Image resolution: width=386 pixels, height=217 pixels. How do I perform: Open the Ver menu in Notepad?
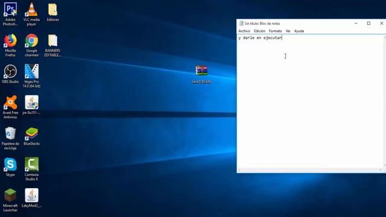coord(288,31)
